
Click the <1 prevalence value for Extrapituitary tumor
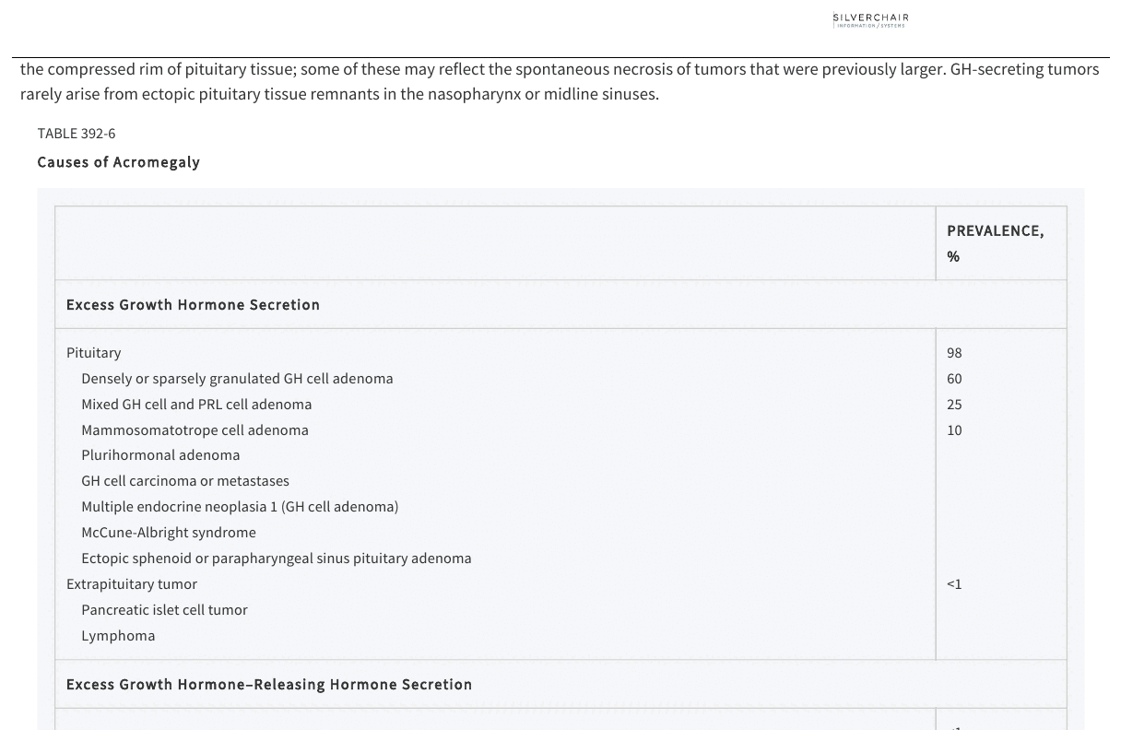coord(954,584)
